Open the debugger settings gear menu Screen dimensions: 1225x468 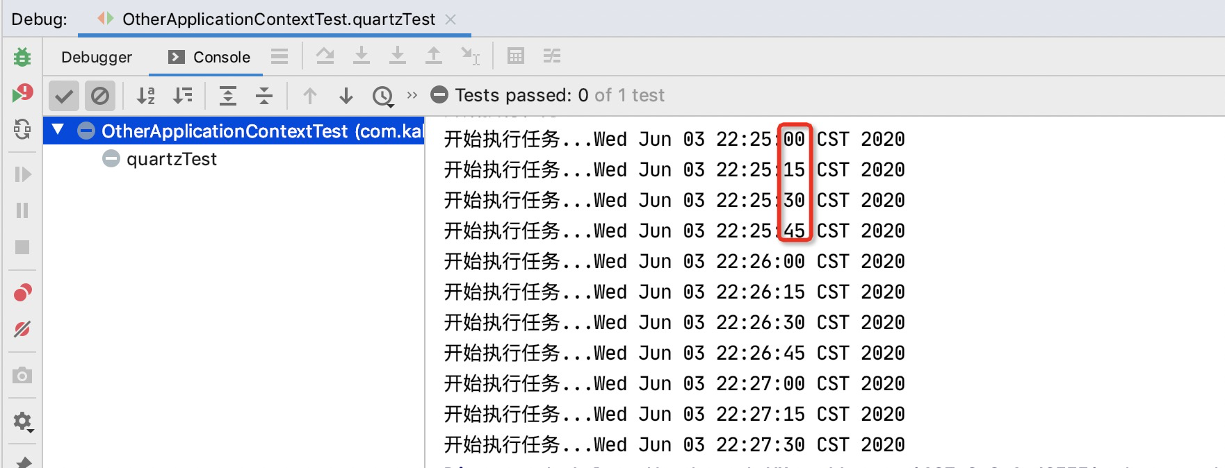(x=22, y=421)
